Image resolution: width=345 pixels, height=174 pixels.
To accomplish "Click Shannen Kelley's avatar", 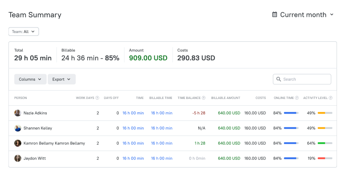I will pos(18,128).
